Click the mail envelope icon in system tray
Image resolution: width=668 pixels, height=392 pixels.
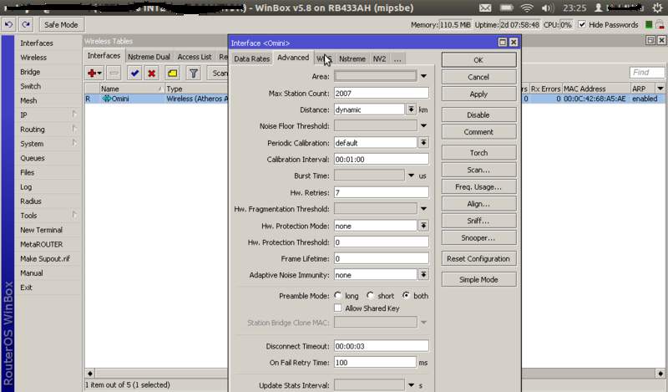click(x=485, y=8)
